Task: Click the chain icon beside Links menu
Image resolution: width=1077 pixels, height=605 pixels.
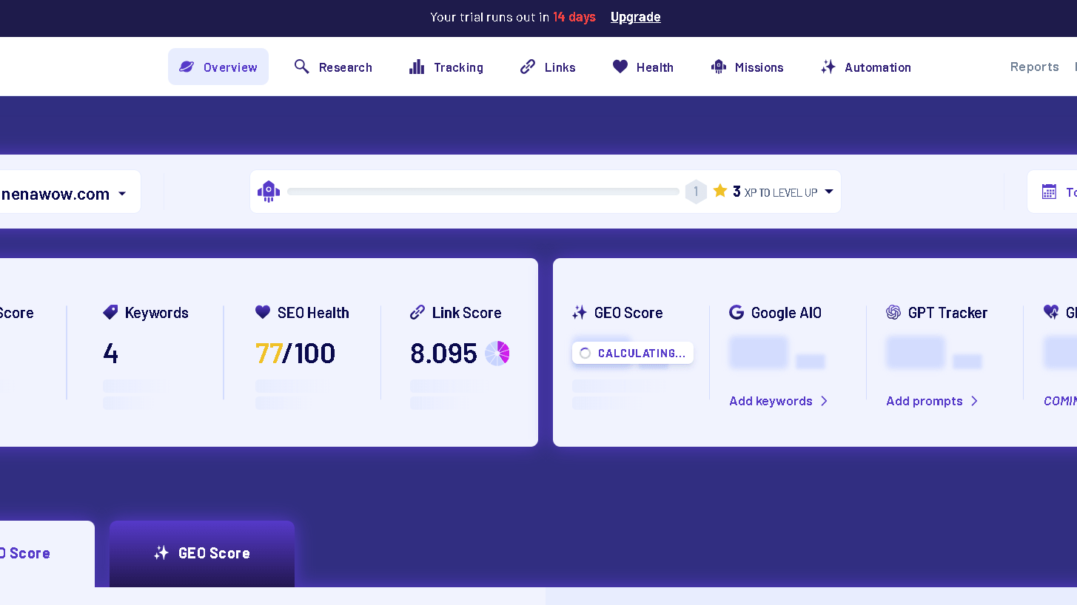Action: pos(528,67)
